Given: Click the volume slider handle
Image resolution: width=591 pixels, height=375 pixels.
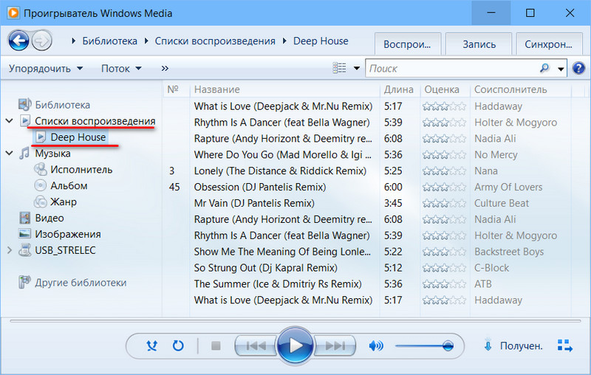Looking at the screenshot, I should pyautogui.click(x=448, y=345).
